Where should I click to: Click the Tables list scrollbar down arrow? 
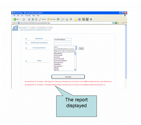pos(75,70)
